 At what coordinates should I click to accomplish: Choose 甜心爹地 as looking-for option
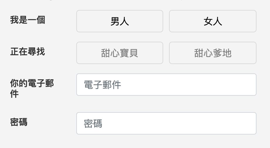pyautogui.click(x=212, y=53)
